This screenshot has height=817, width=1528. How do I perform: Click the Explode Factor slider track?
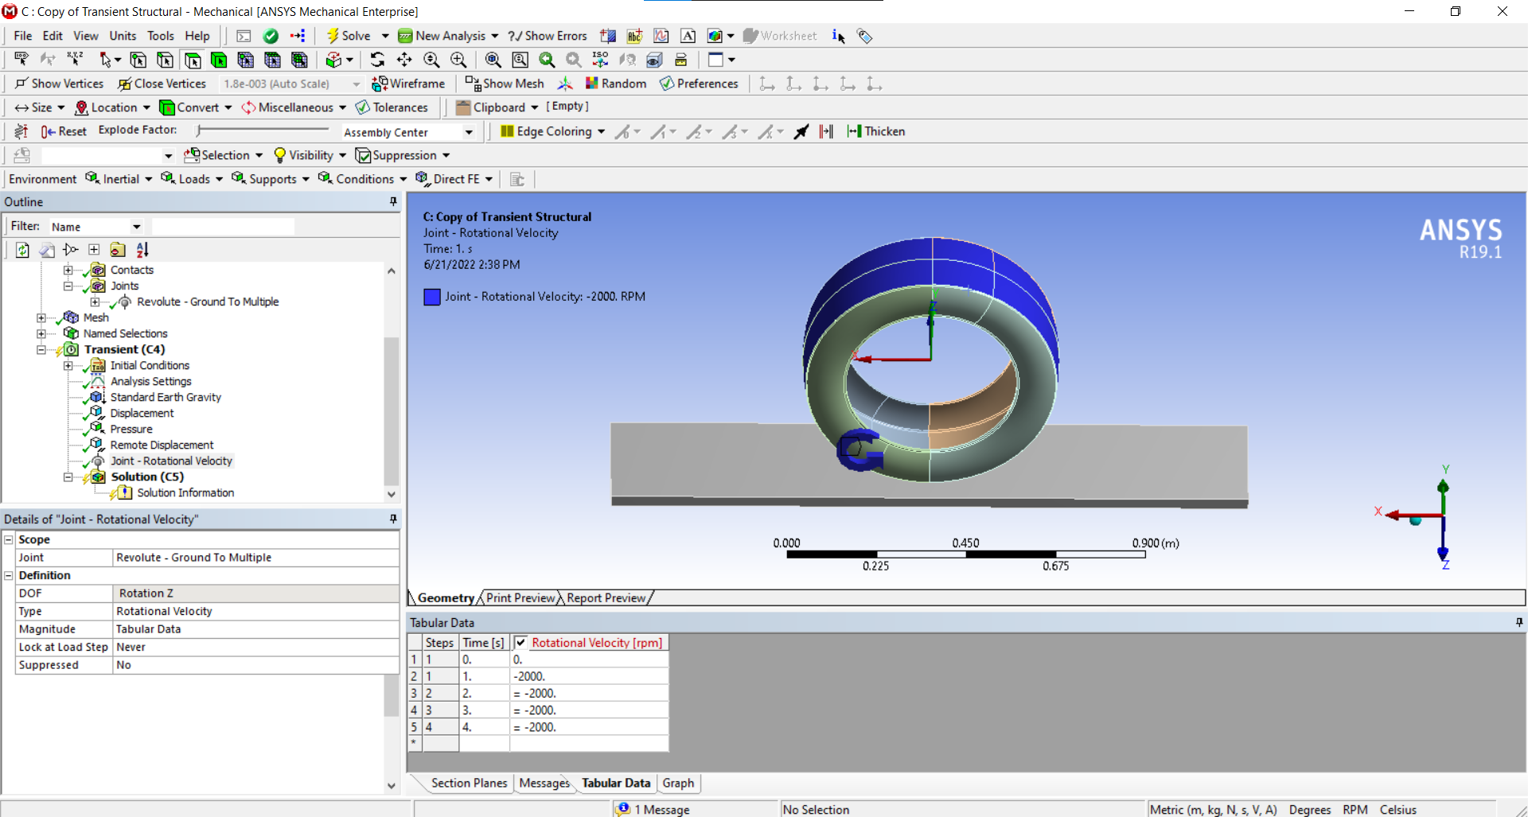coord(263,130)
